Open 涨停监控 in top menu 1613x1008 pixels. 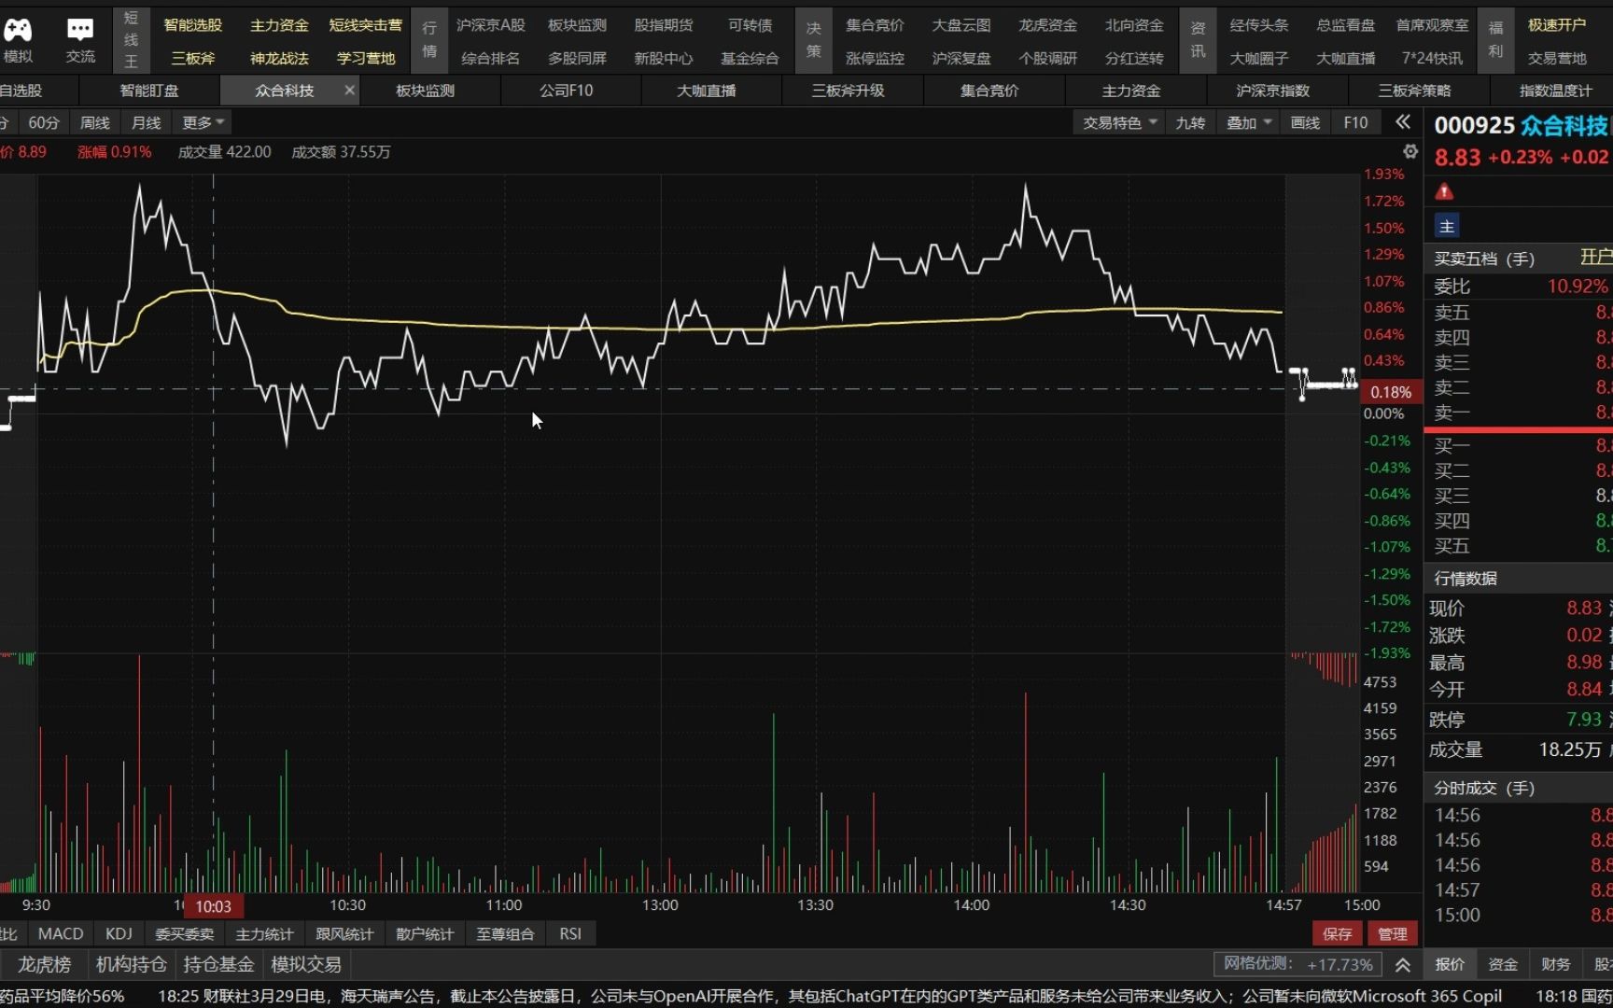875,58
